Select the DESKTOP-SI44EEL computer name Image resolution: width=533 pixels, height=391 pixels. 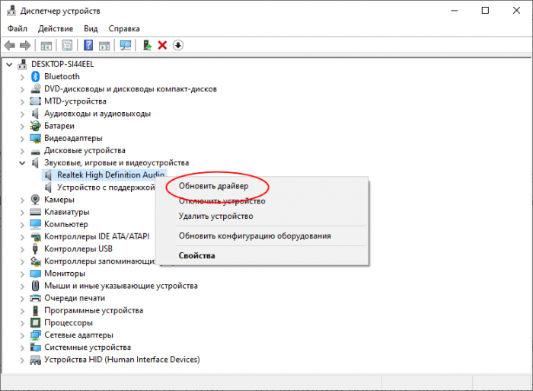[x=62, y=64]
